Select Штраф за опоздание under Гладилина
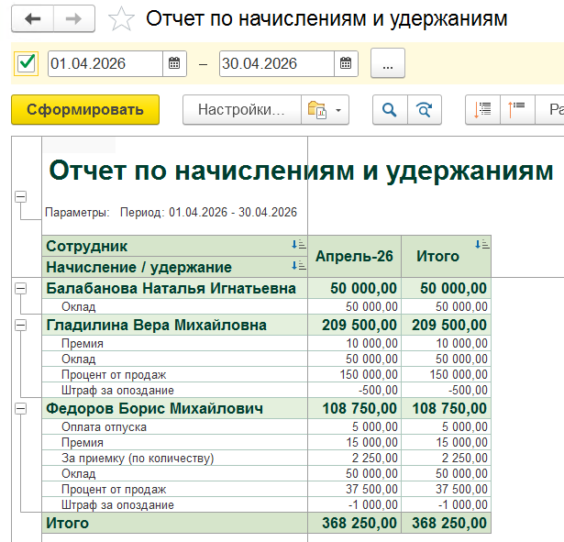The image size is (564, 542). [x=175, y=391]
